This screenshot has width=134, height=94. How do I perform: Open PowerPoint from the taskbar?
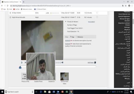coord(62,92)
